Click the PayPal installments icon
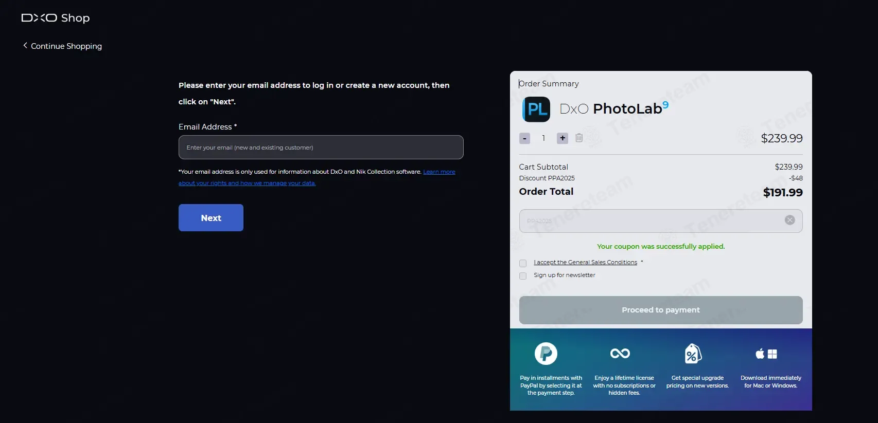878x423 pixels. coord(546,354)
